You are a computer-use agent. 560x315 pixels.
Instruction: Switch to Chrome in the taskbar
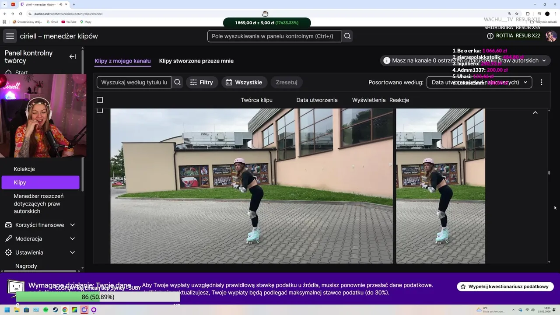tap(65, 310)
